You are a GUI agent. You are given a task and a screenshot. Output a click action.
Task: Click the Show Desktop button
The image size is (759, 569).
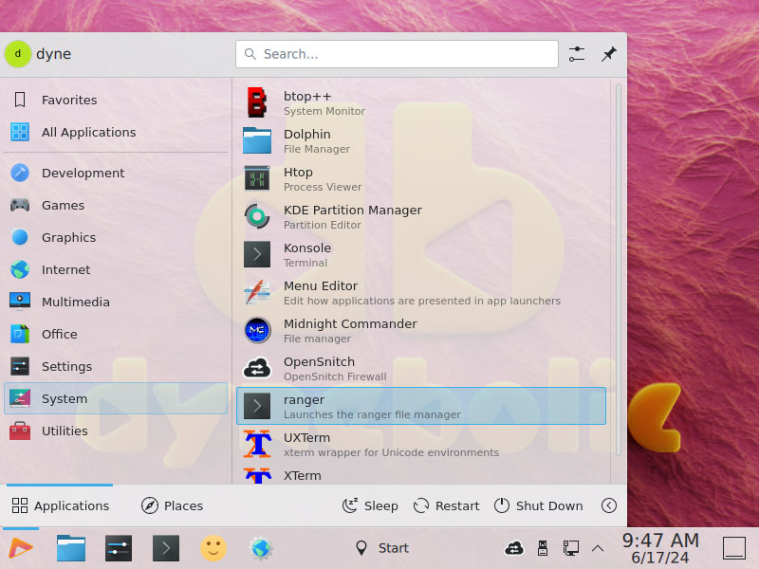tap(734, 548)
